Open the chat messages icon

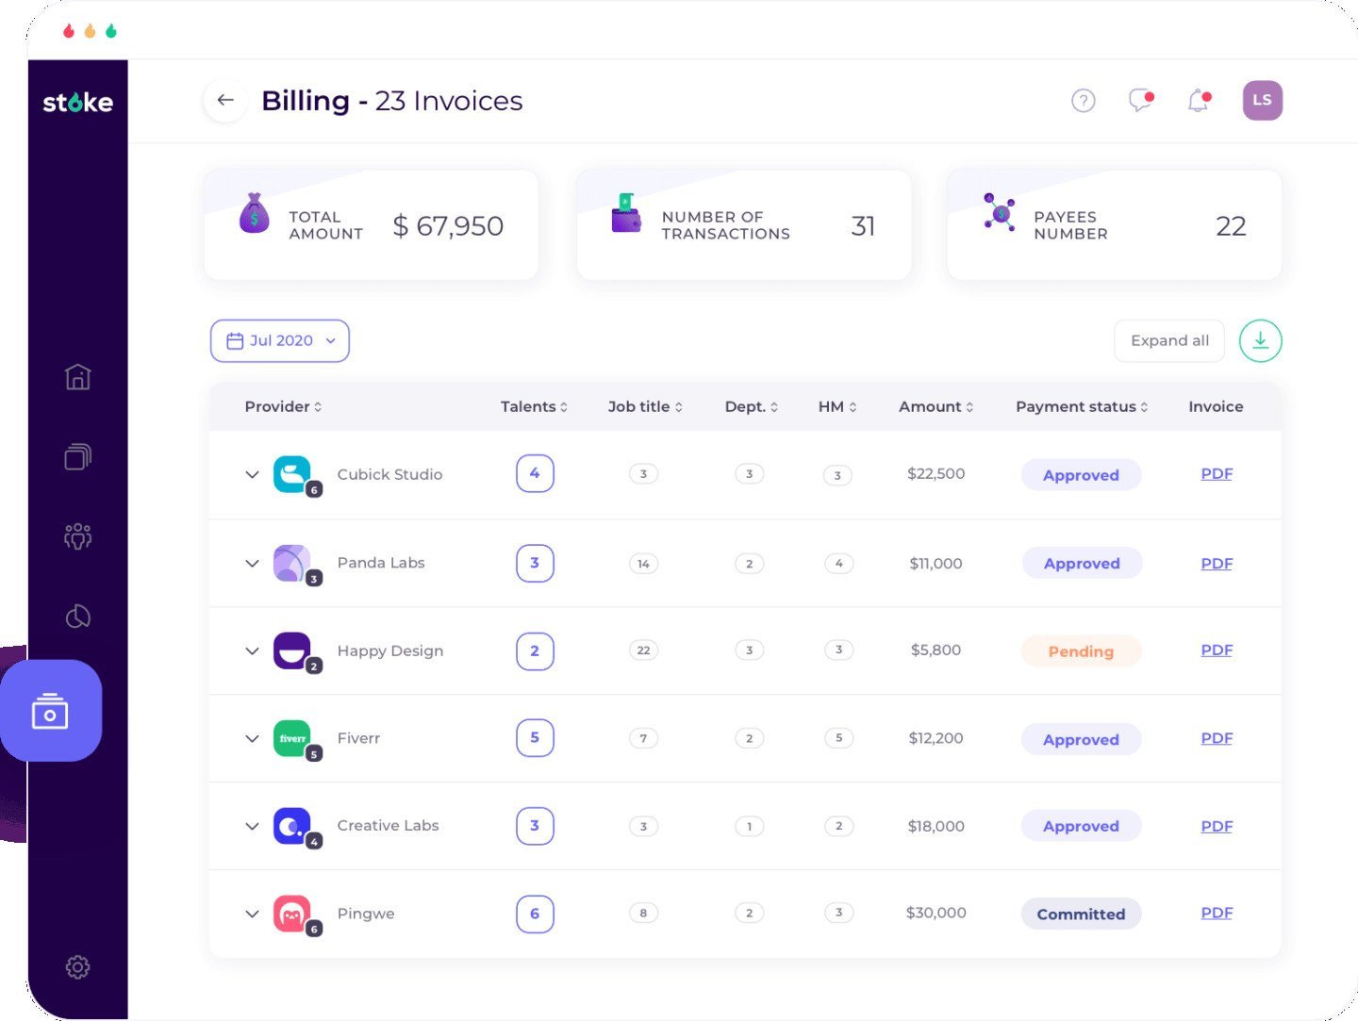pyautogui.click(x=1141, y=101)
